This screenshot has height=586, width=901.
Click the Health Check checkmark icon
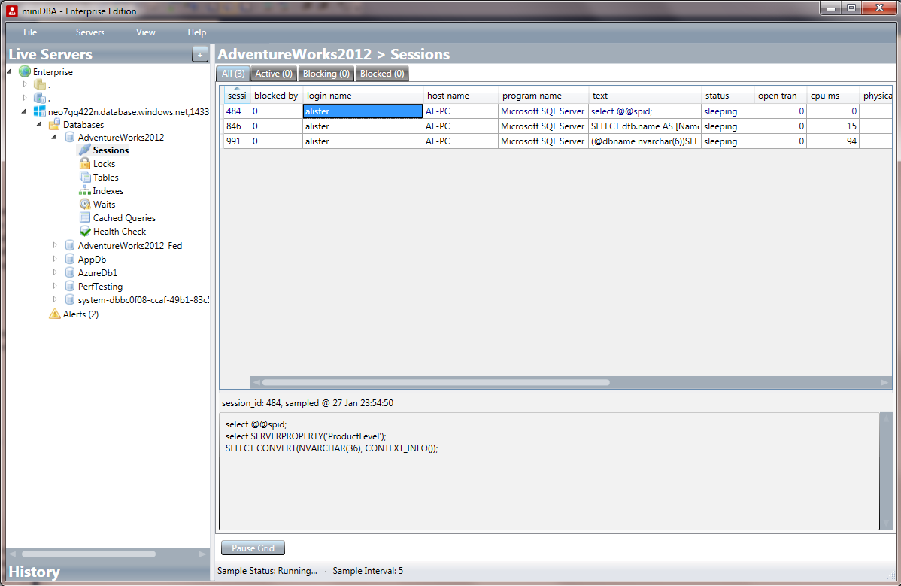click(85, 232)
